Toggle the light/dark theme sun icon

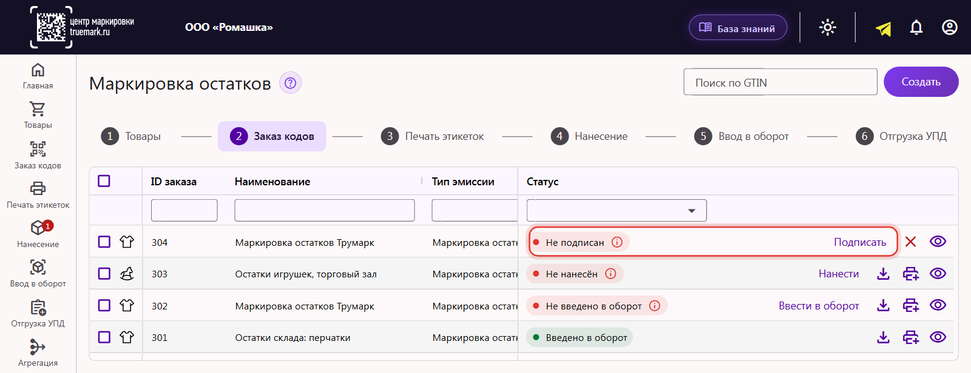828,27
